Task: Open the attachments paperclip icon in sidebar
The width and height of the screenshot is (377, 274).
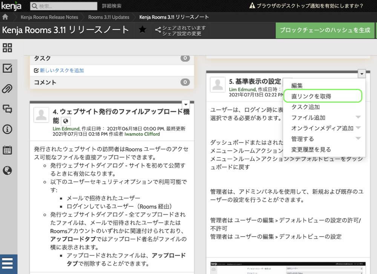Action: point(7,89)
